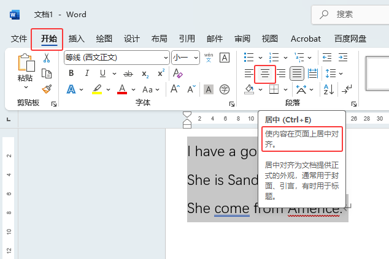The image size is (389, 259).
Task: Click Clear All Formatting icon
Action: click(177, 73)
